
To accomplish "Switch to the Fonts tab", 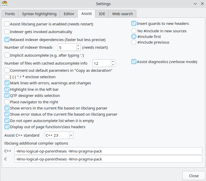I will pos(10,14).
